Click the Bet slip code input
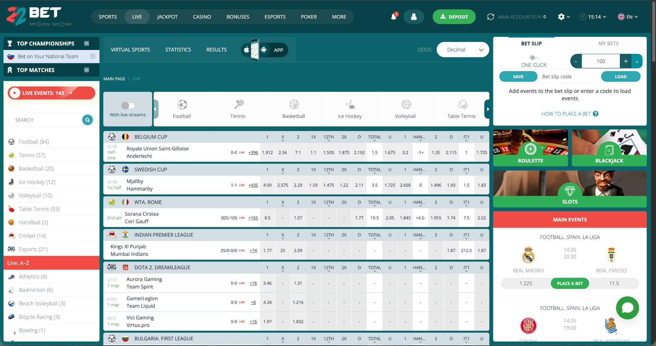This screenshot has width=656, height=346. [x=569, y=77]
